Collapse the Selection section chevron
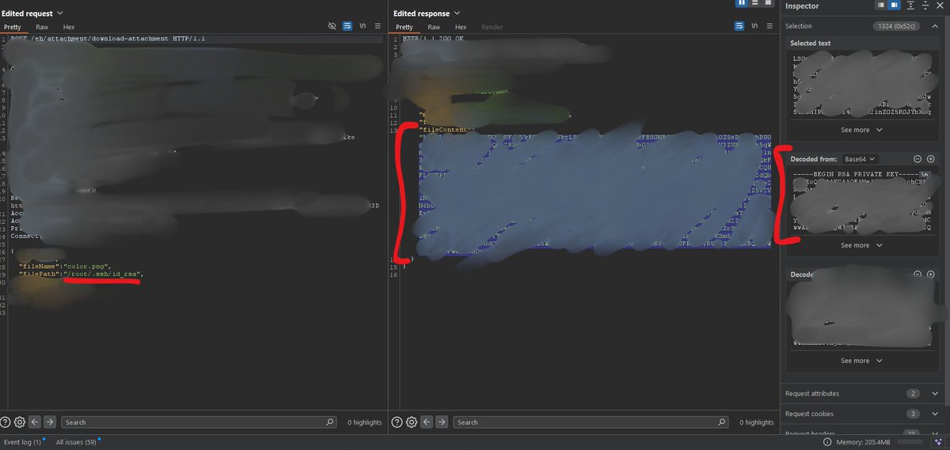 (935, 26)
